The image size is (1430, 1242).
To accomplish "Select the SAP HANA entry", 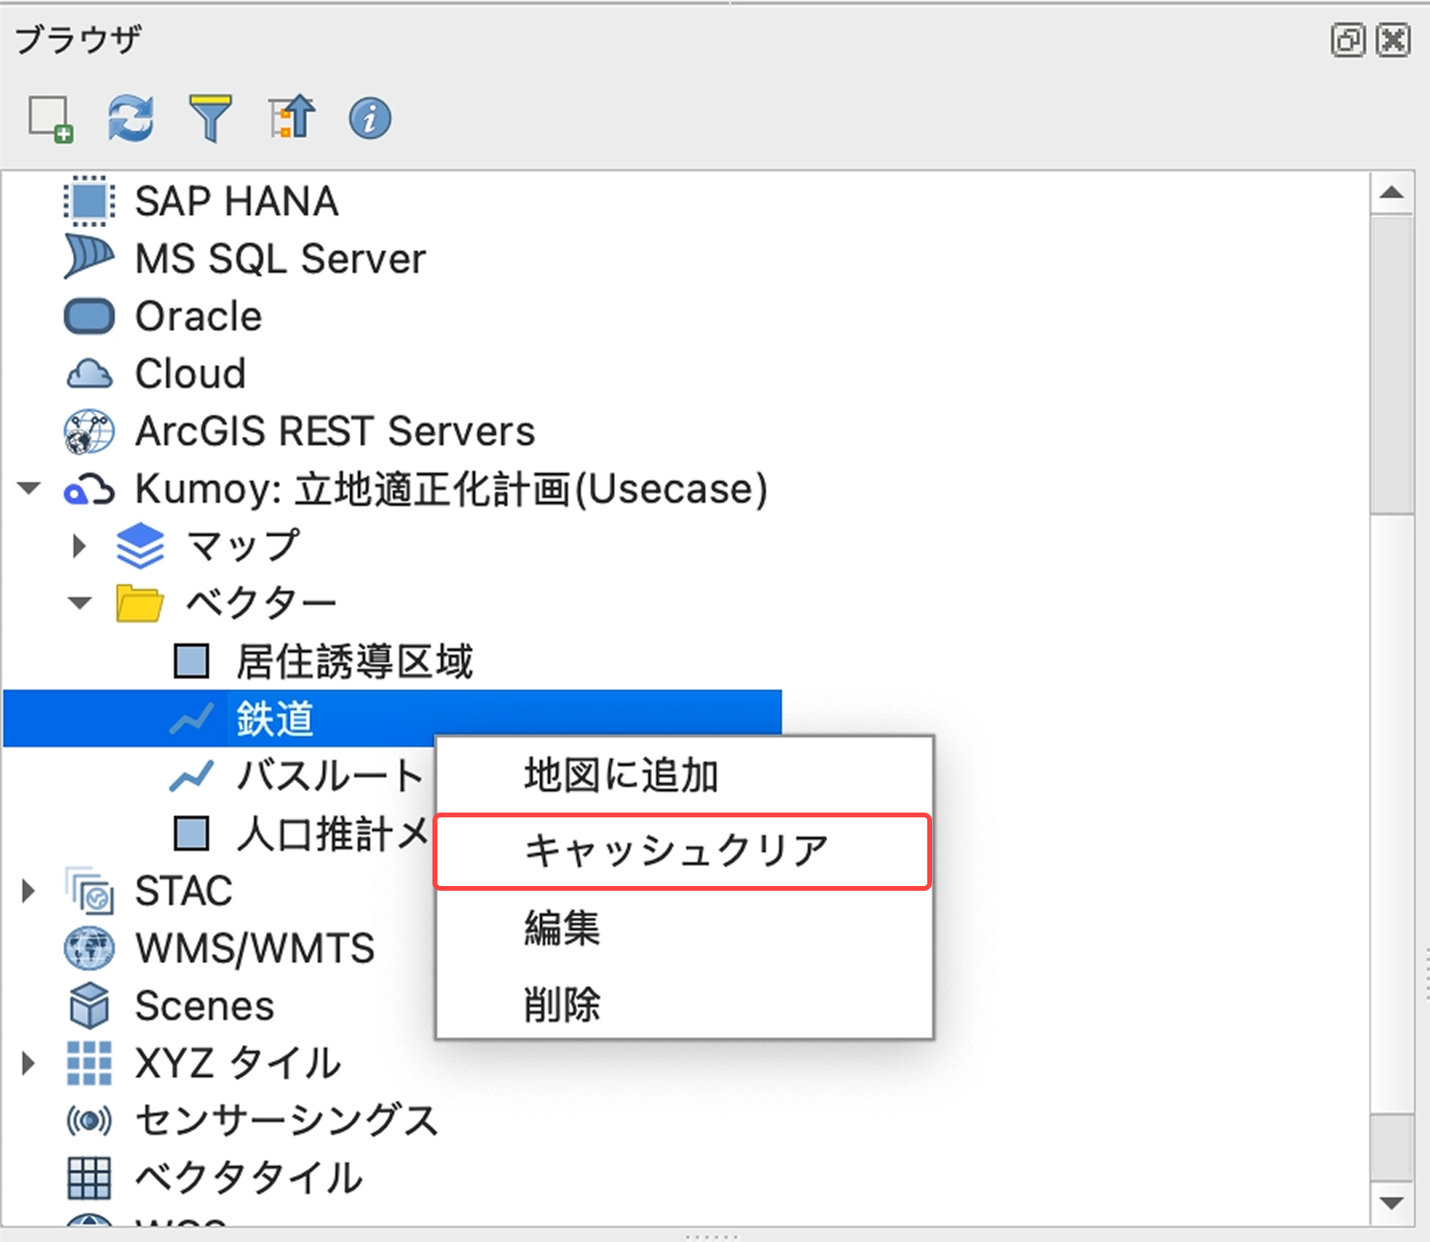I will coord(236,201).
